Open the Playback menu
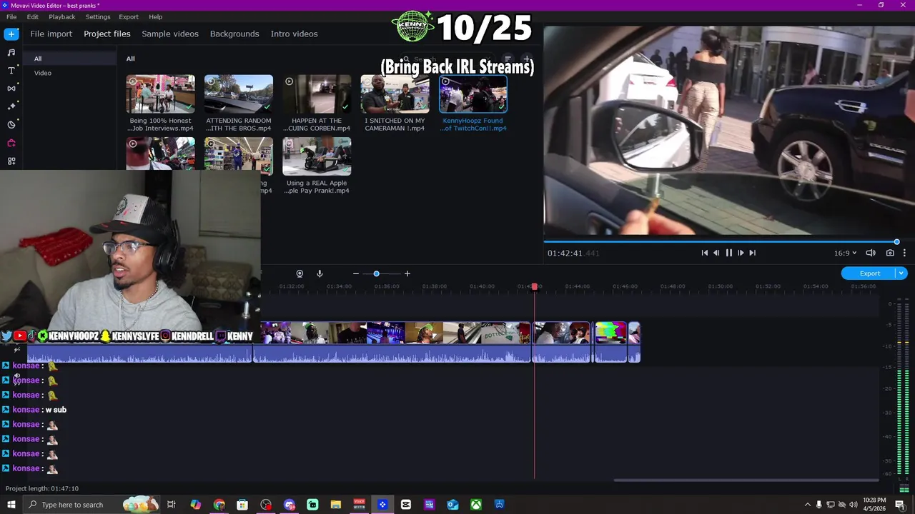 (x=62, y=16)
